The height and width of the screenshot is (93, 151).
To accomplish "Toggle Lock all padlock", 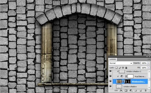I will (x=126, y=68).
